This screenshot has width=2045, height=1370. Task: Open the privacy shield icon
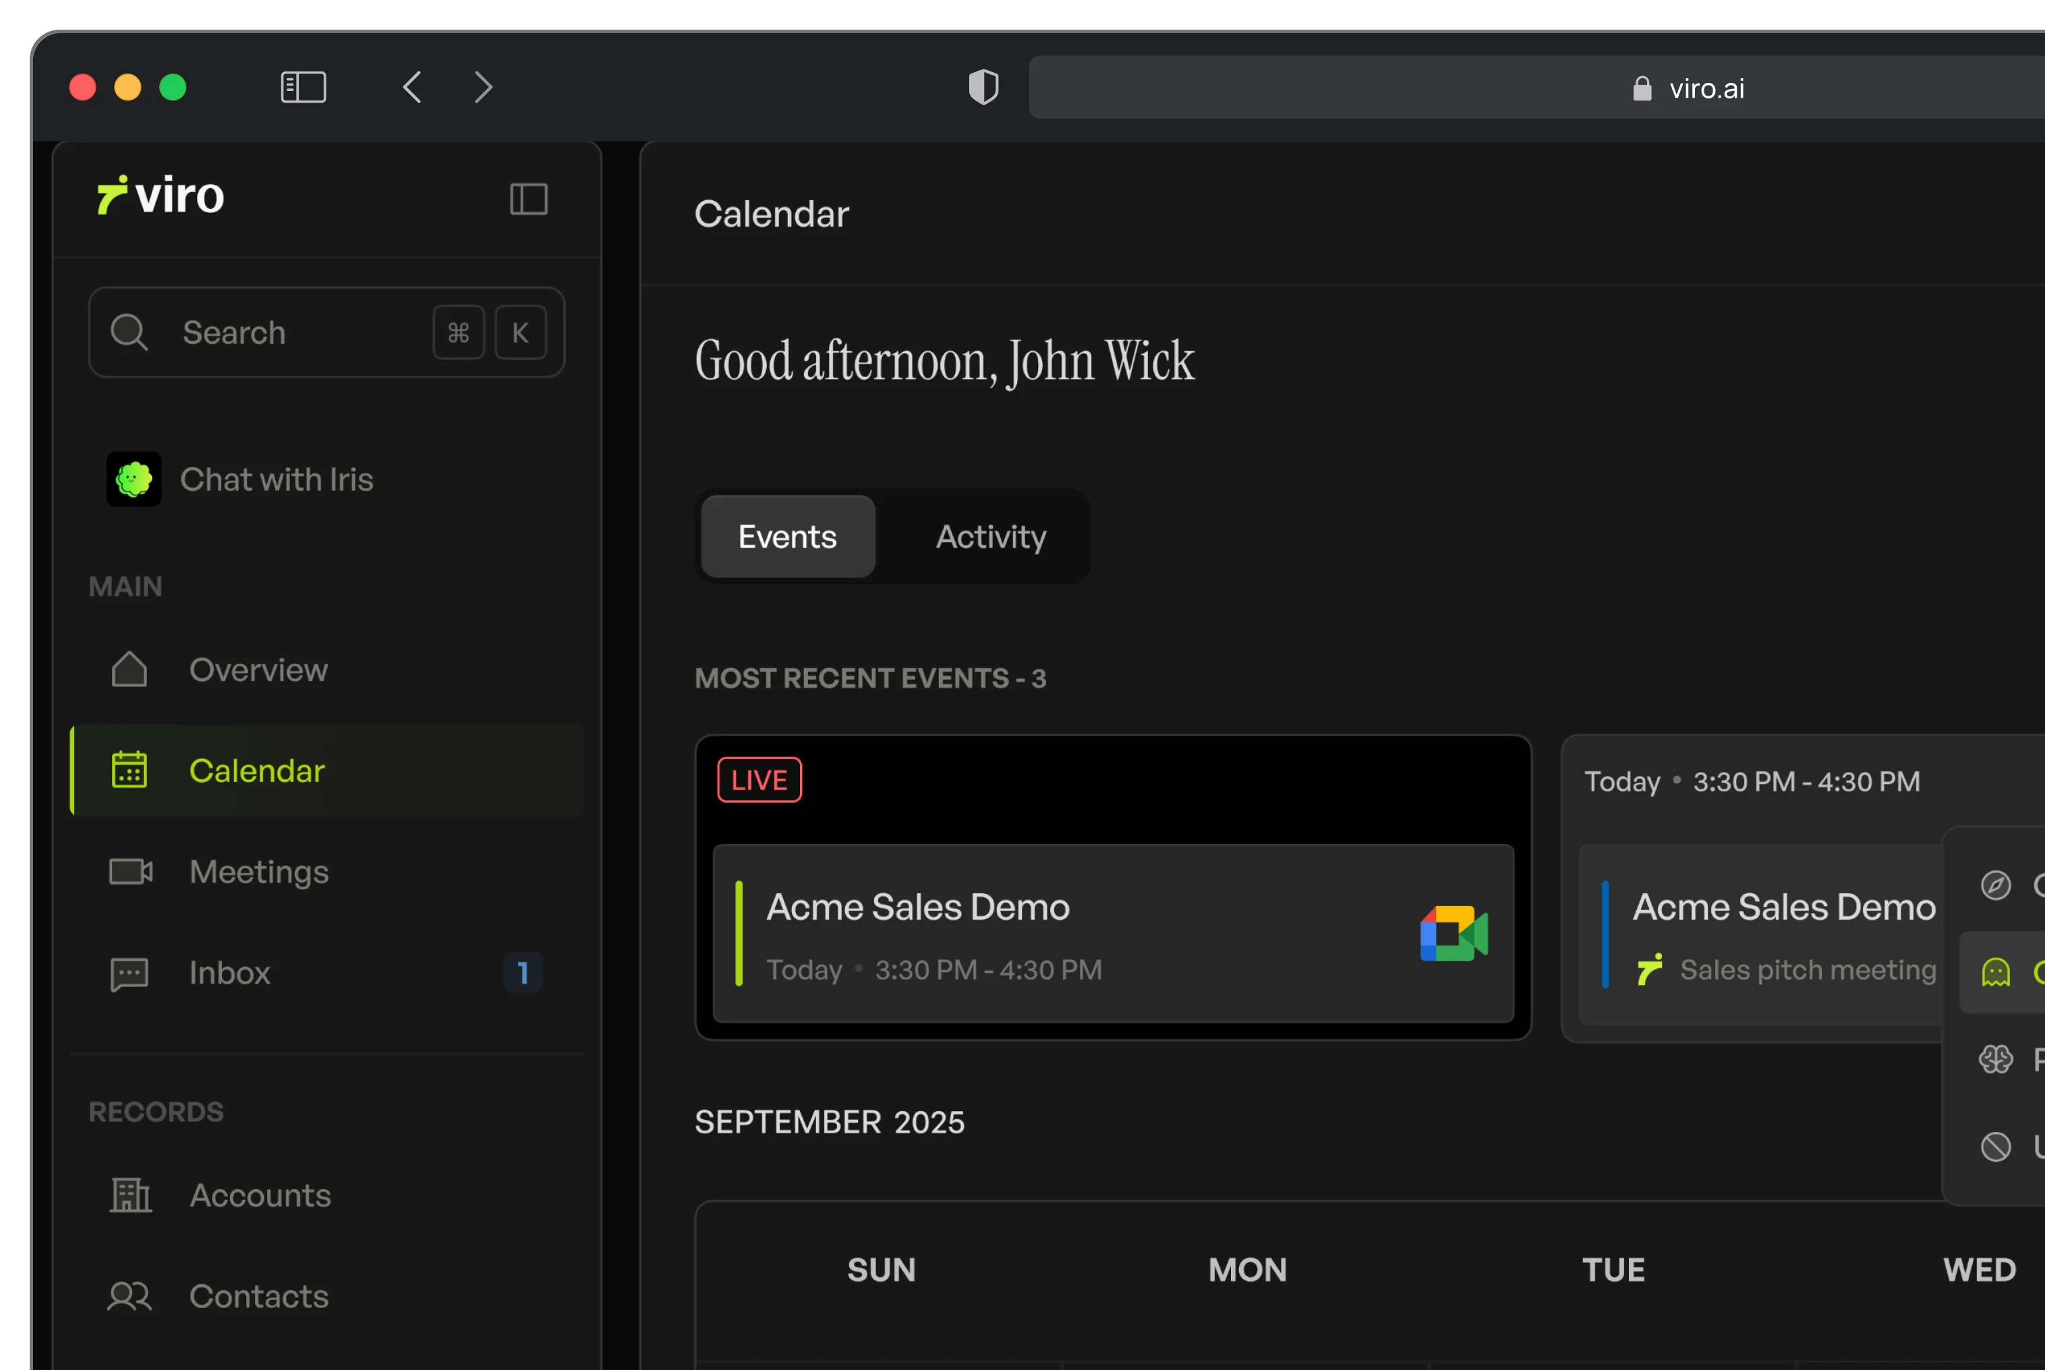click(x=983, y=88)
